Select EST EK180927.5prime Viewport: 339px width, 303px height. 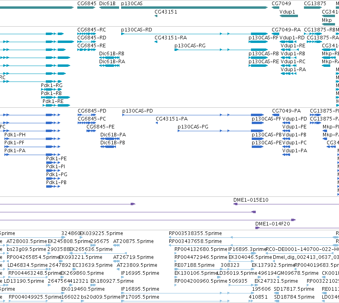click(112, 281)
